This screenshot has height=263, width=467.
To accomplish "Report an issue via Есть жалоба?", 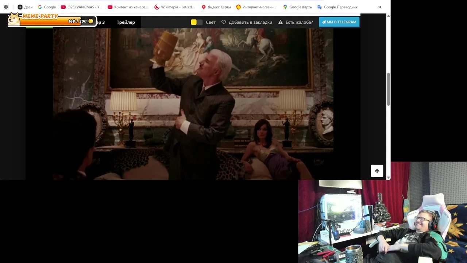I will (x=296, y=22).
